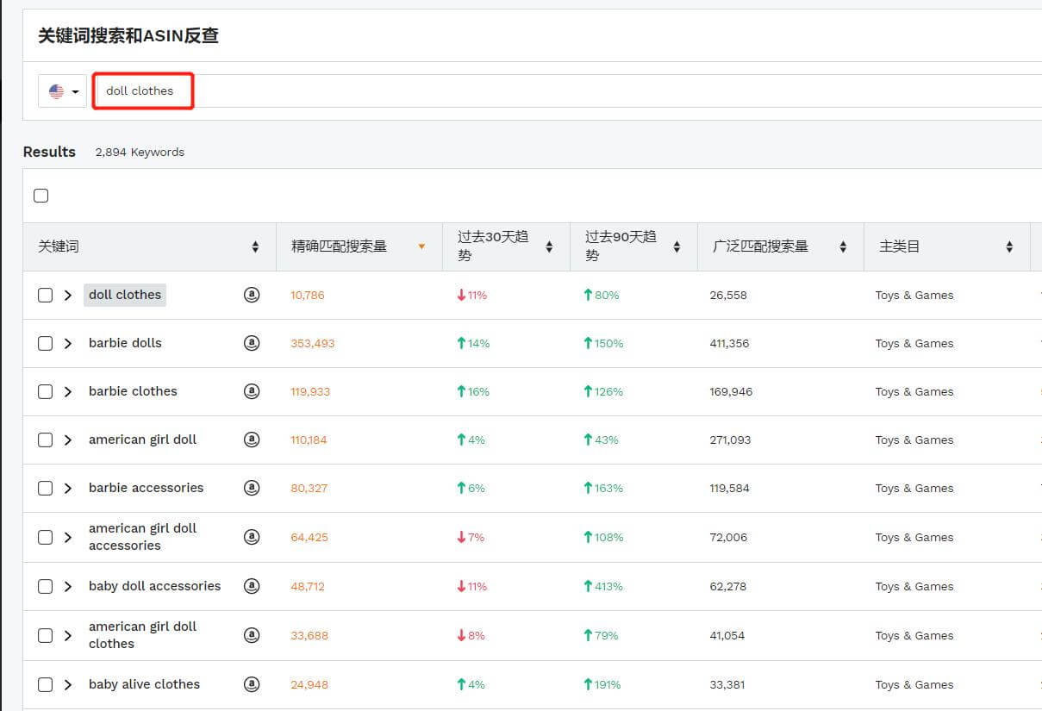Image resolution: width=1042 pixels, height=711 pixels.
Task: Expand the baby alive clothes row chevron
Action: tap(68, 684)
